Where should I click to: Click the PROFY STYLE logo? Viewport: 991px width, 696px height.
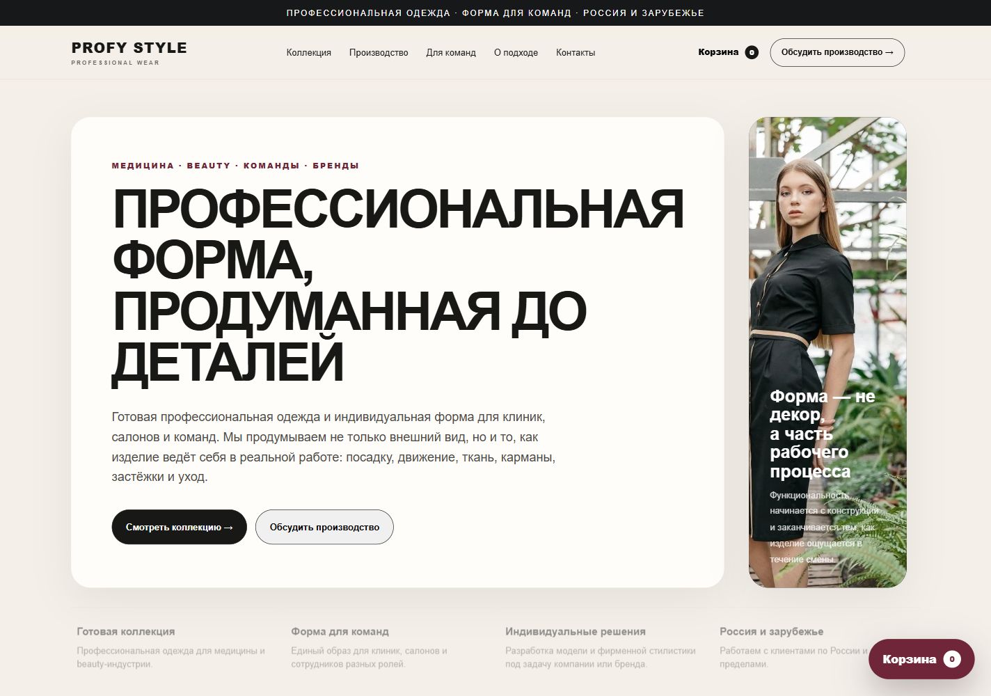click(x=129, y=47)
